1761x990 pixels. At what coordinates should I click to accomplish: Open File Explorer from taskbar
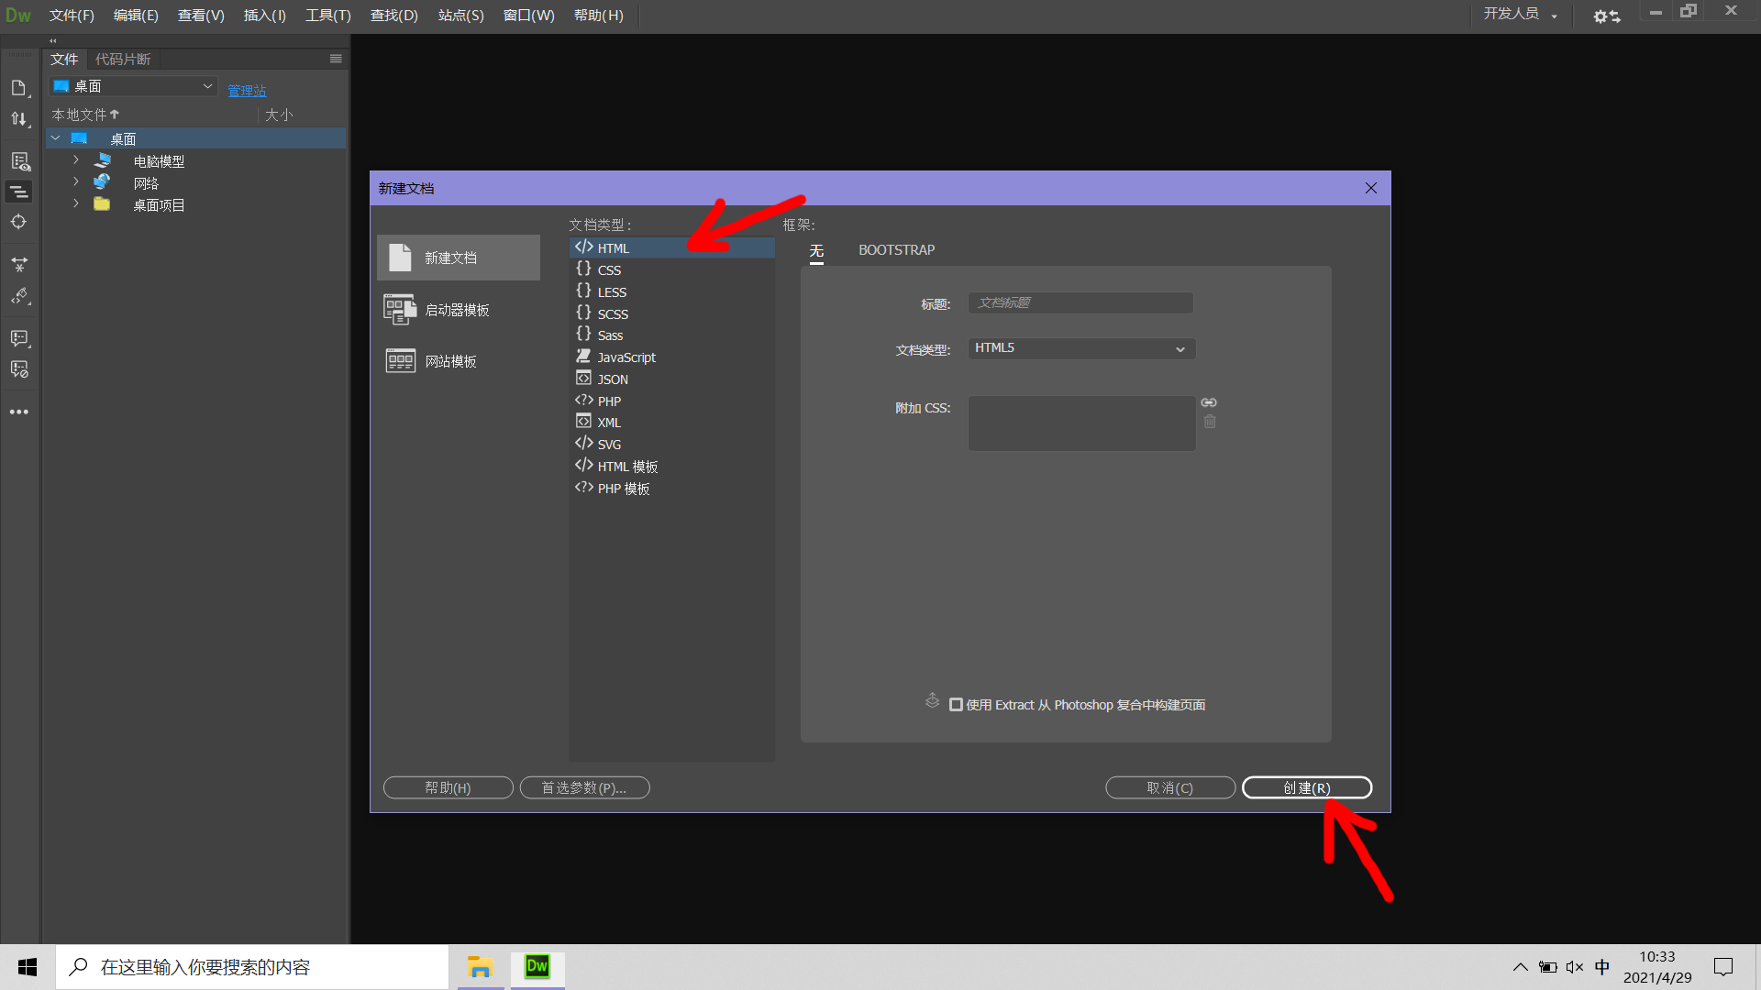tap(479, 967)
